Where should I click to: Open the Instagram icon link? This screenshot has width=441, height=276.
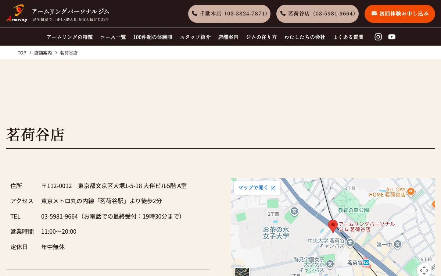pyautogui.click(x=378, y=37)
